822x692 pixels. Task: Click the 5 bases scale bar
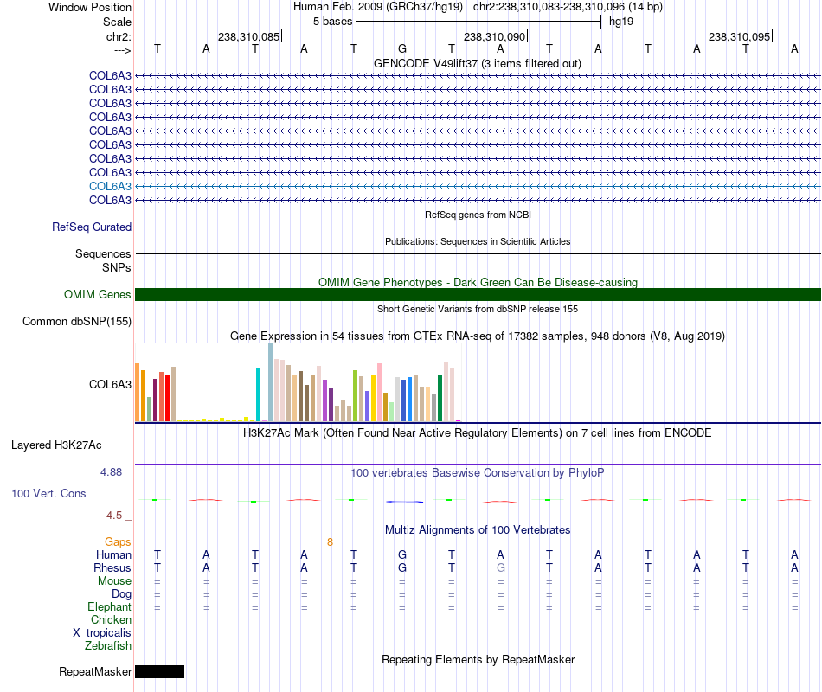click(478, 22)
